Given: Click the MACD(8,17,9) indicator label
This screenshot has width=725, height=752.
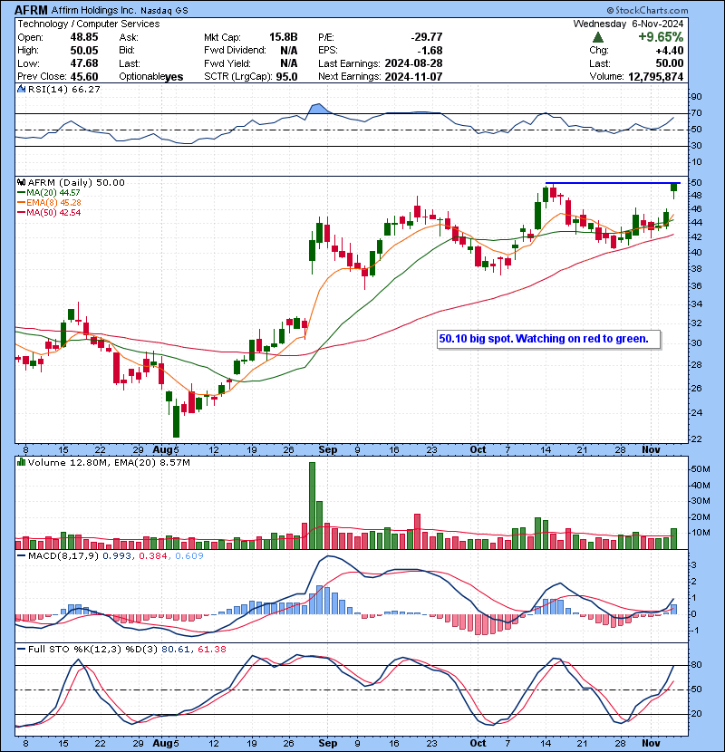Looking at the screenshot, I should (x=64, y=556).
